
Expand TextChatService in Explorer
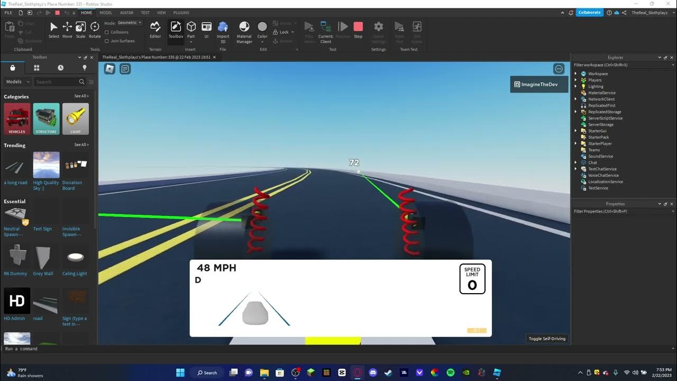coord(576,169)
